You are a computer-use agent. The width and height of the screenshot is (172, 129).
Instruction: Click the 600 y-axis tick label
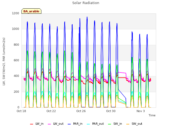click(16, 60)
